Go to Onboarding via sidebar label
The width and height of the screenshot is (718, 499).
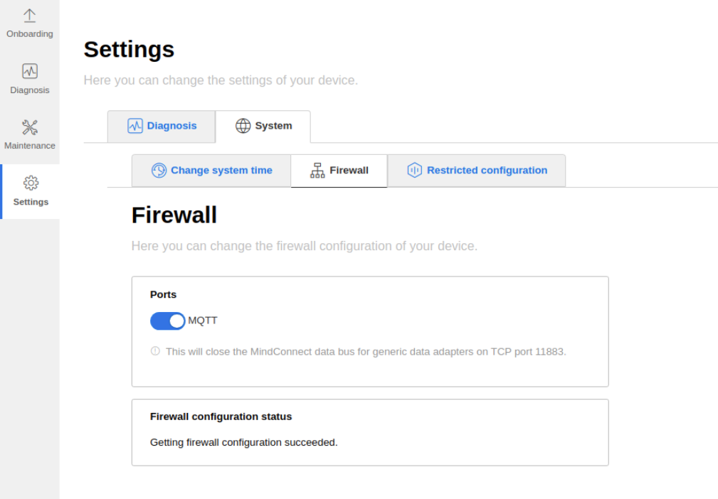pyautogui.click(x=30, y=34)
